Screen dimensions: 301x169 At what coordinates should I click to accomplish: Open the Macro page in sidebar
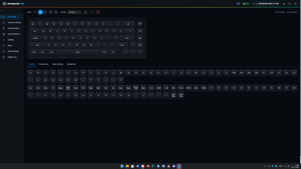12,45
